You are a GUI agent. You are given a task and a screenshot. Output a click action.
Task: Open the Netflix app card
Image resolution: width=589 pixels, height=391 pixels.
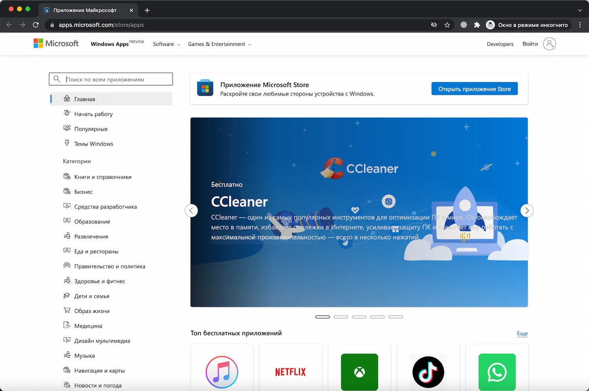291,367
